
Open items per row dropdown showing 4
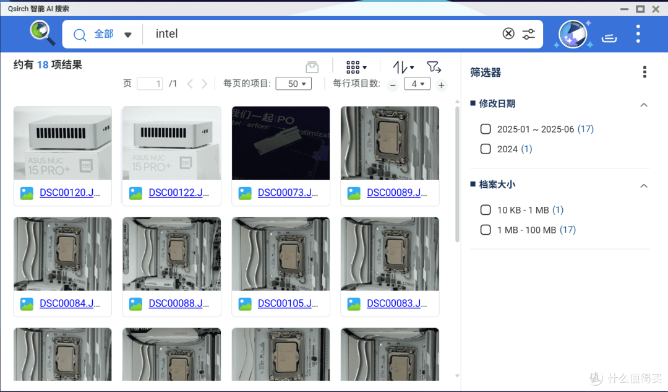(417, 84)
